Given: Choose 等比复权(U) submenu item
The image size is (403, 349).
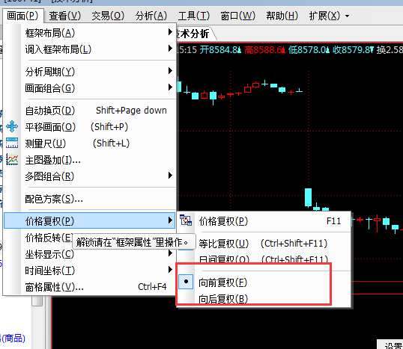Looking at the screenshot, I should (x=264, y=244).
